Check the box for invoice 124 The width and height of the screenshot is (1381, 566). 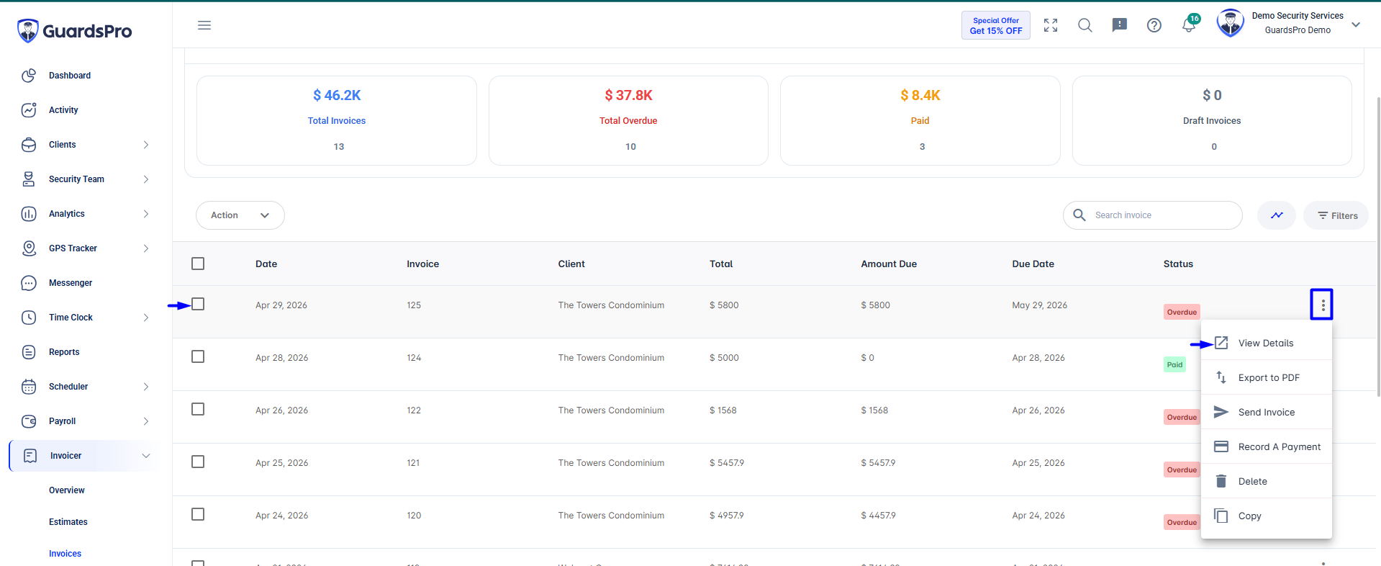[x=198, y=356]
